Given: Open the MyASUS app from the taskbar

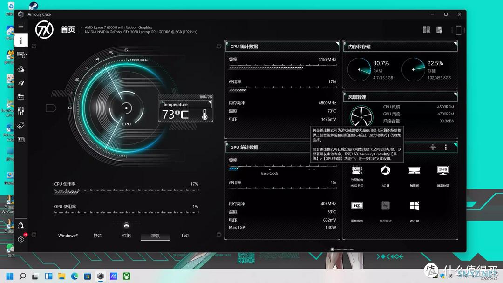Looking at the screenshot, I should (114, 276).
